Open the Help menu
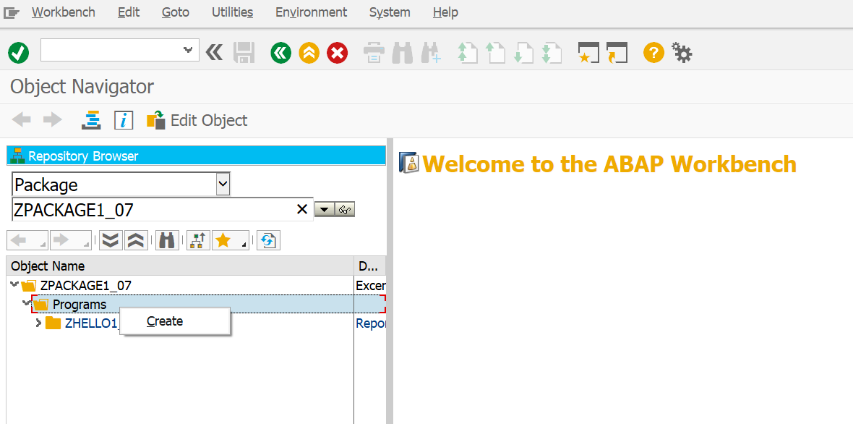853x424 pixels. 445,12
